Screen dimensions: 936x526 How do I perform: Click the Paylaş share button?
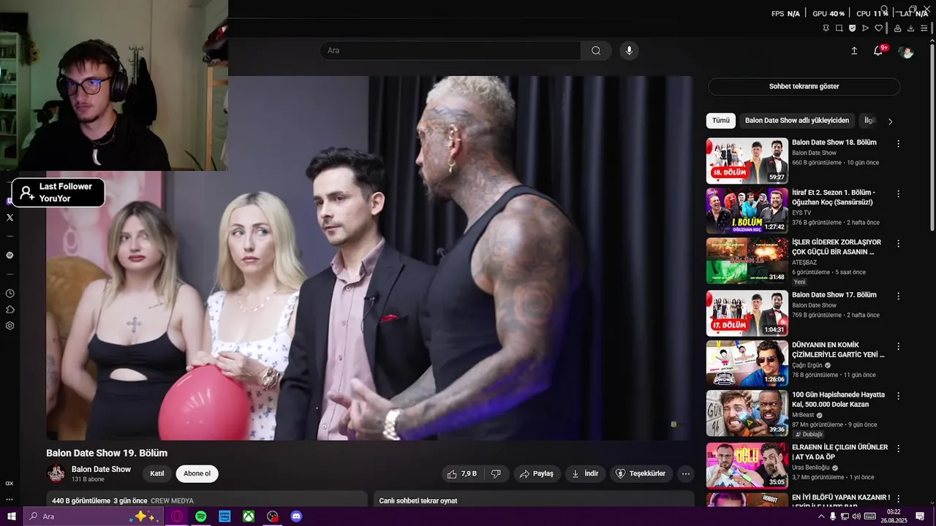click(x=537, y=473)
